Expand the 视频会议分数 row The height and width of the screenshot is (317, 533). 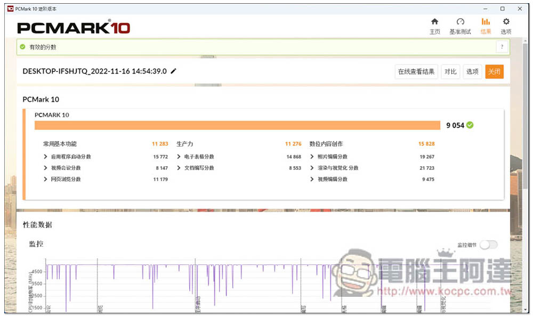point(46,168)
